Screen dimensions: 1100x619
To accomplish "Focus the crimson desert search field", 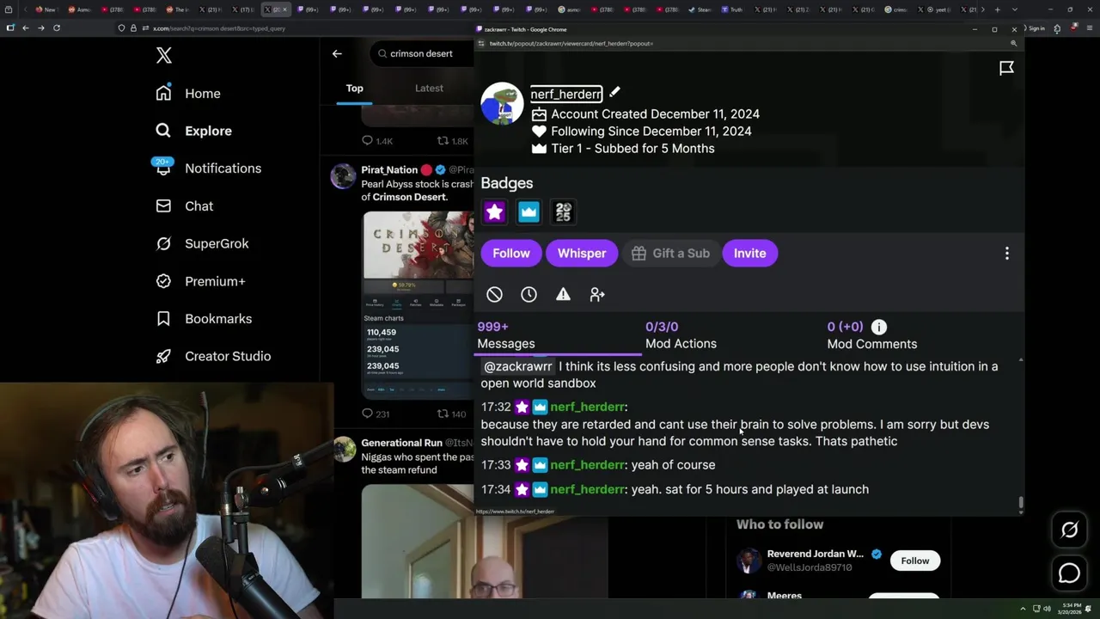I will tap(421, 53).
